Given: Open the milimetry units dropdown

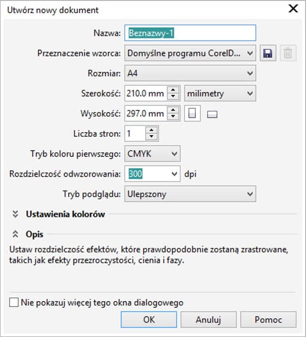Looking at the screenshot, I should click(250, 94).
